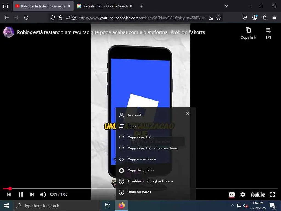Select Copy video URL
The height and width of the screenshot is (211, 281).
click(x=156, y=137)
